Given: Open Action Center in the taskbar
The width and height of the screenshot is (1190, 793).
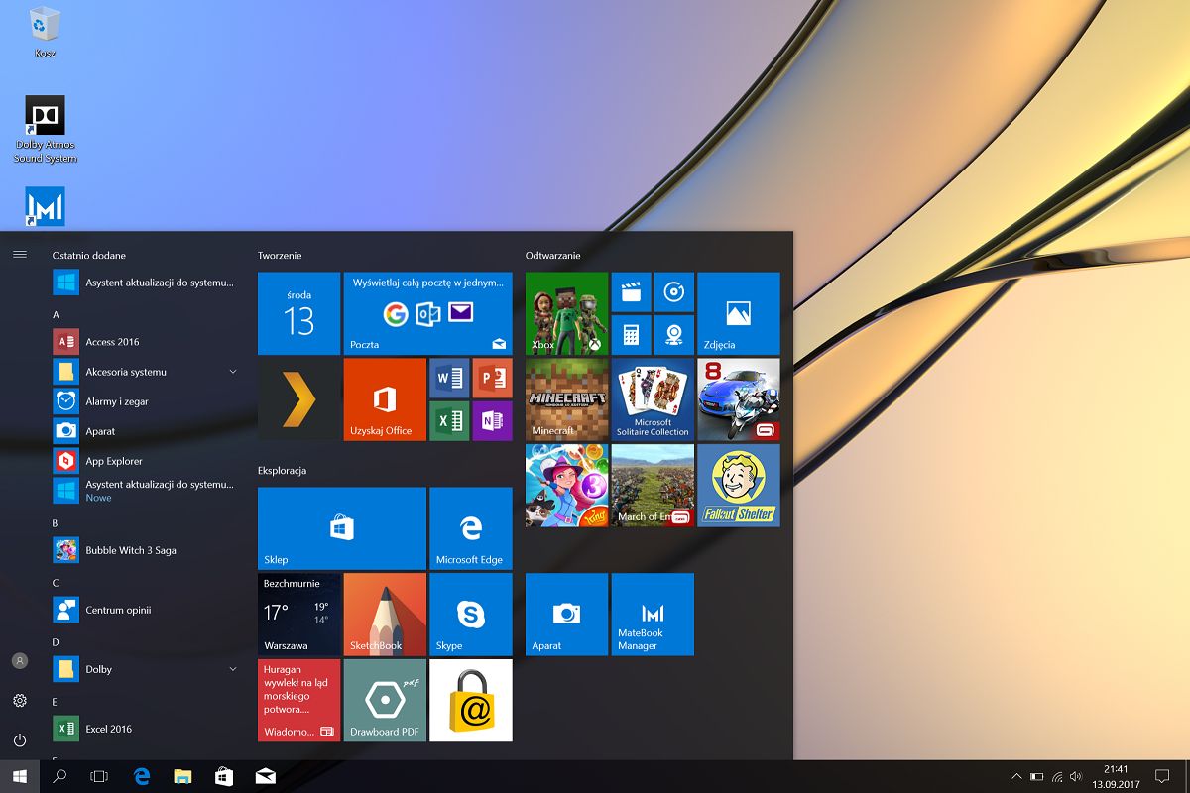Looking at the screenshot, I should click(x=1163, y=776).
